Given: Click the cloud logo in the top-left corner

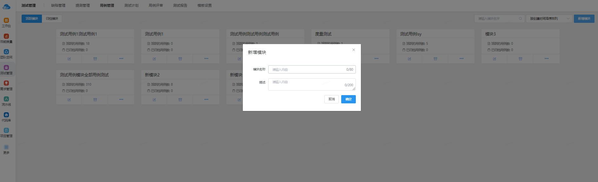Looking at the screenshot, I should (6, 6).
